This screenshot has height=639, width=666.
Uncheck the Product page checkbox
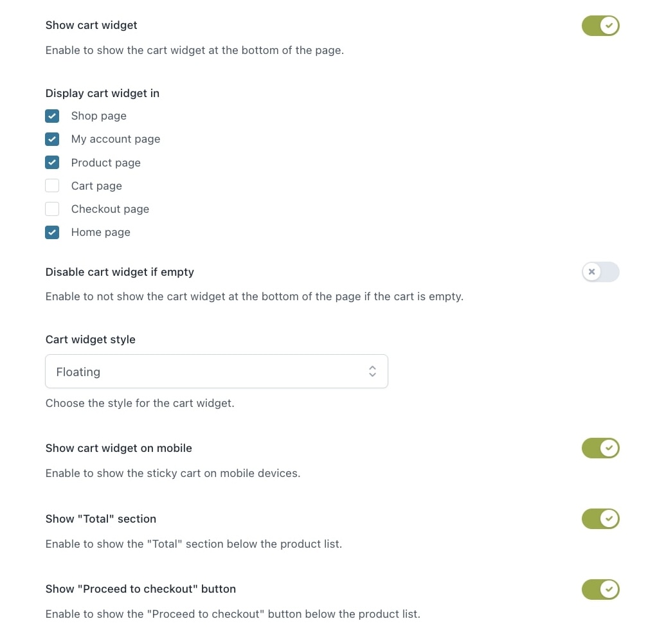click(x=52, y=162)
